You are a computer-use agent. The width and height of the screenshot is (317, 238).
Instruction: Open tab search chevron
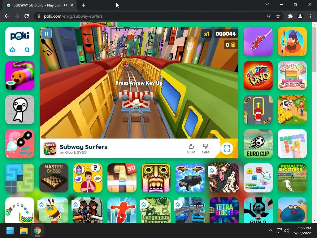click(267, 4)
